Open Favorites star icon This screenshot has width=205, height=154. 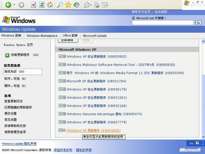tap(68, 5)
